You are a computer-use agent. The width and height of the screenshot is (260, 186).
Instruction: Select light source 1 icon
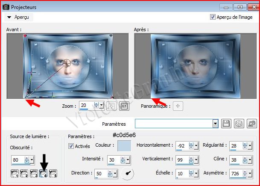tap(15, 174)
